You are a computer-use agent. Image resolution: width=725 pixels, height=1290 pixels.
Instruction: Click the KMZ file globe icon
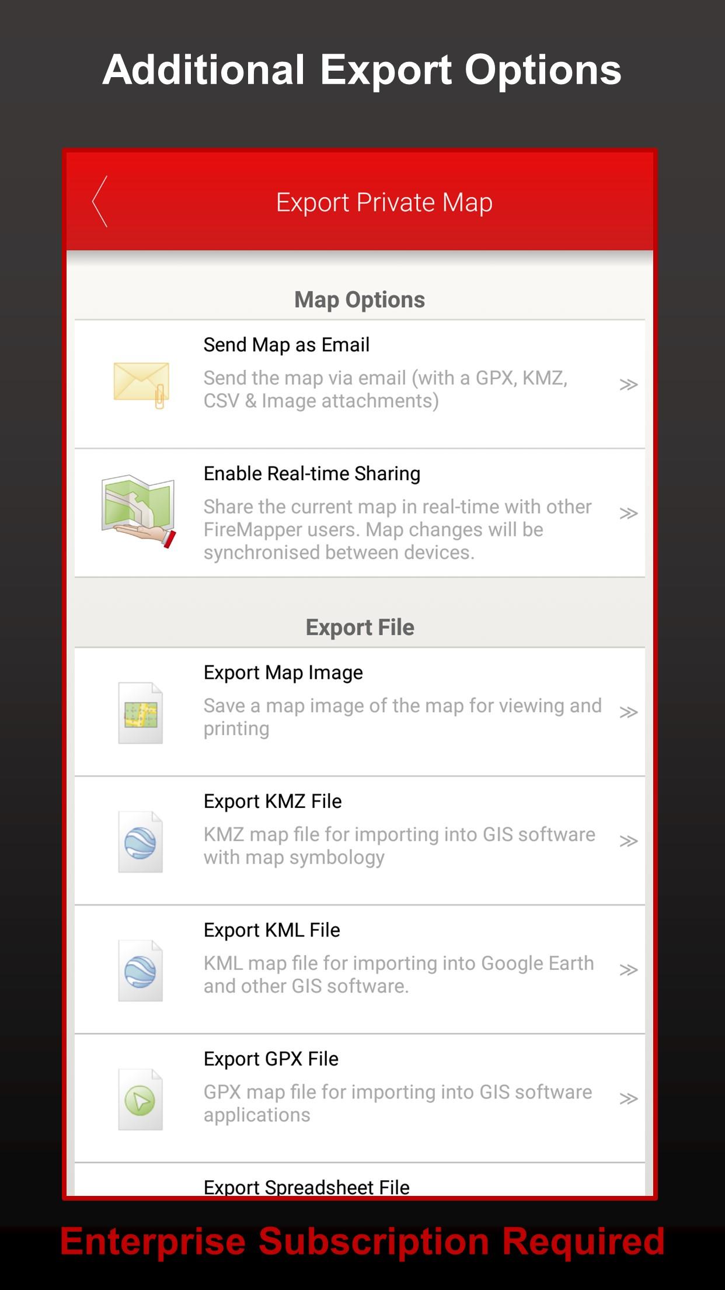[x=140, y=842]
